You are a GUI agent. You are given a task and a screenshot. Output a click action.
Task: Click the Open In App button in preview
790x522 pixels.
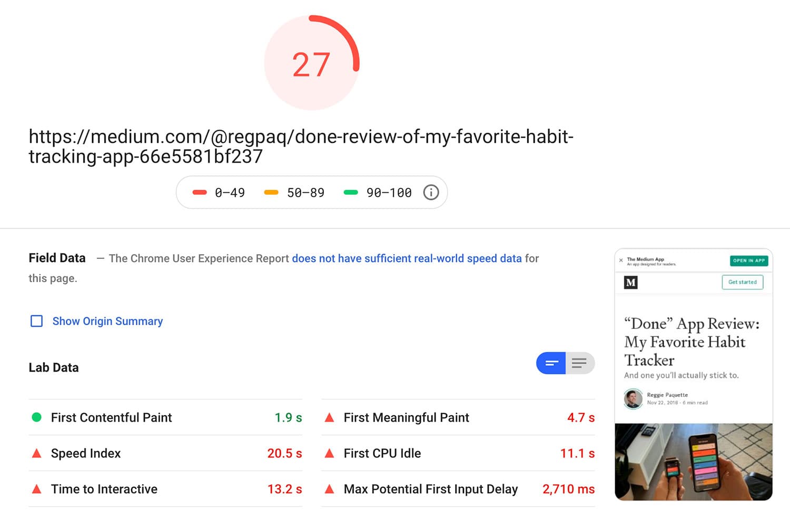tap(749, 260)
